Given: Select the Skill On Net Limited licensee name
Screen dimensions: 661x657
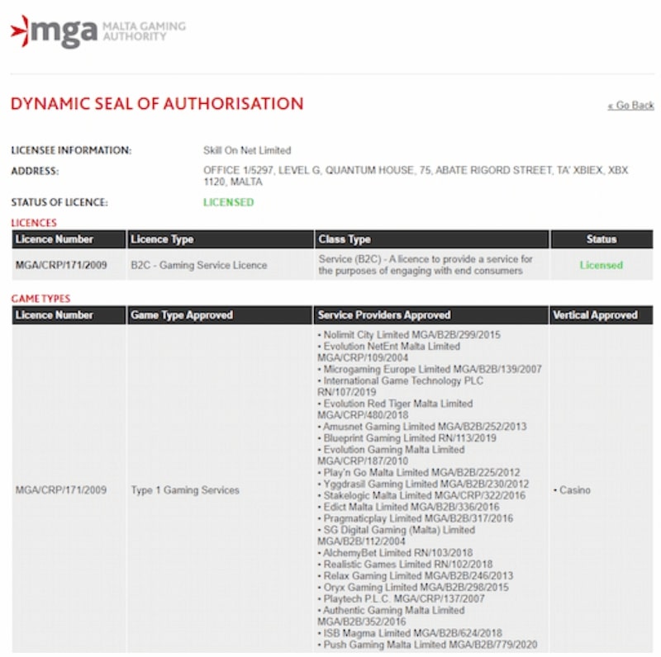Looking at the screenshot, I should [247, 150].
